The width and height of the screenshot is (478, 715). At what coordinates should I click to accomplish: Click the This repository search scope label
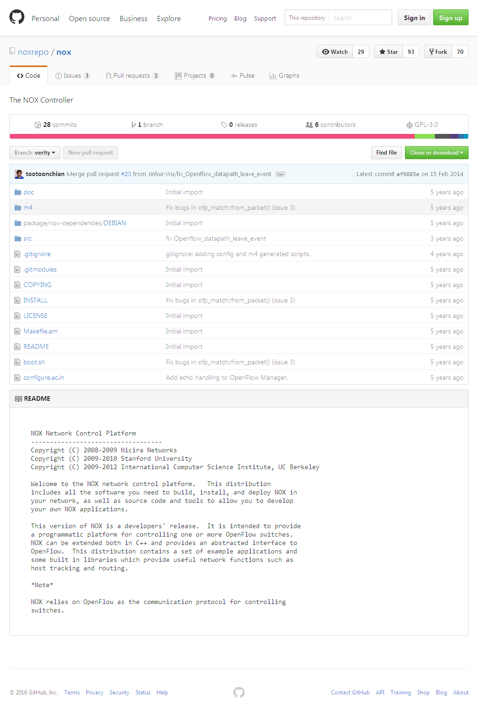tap(307, 18)
